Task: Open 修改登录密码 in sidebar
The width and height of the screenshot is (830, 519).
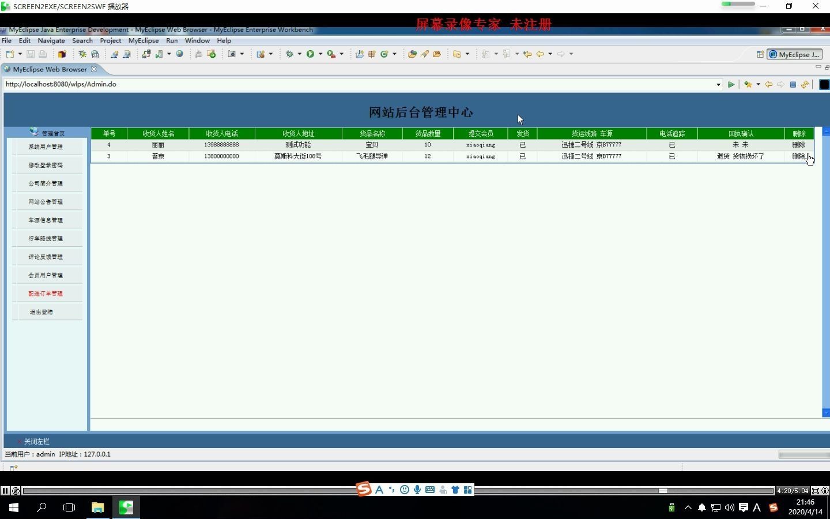Action: tap(46, 166)
